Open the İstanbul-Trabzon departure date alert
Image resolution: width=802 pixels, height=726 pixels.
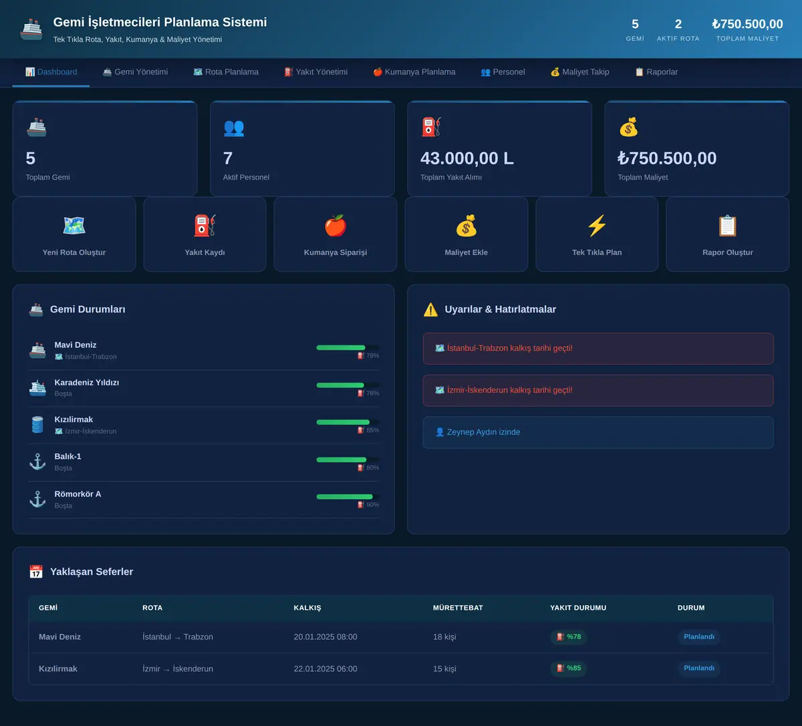[598, 349]
